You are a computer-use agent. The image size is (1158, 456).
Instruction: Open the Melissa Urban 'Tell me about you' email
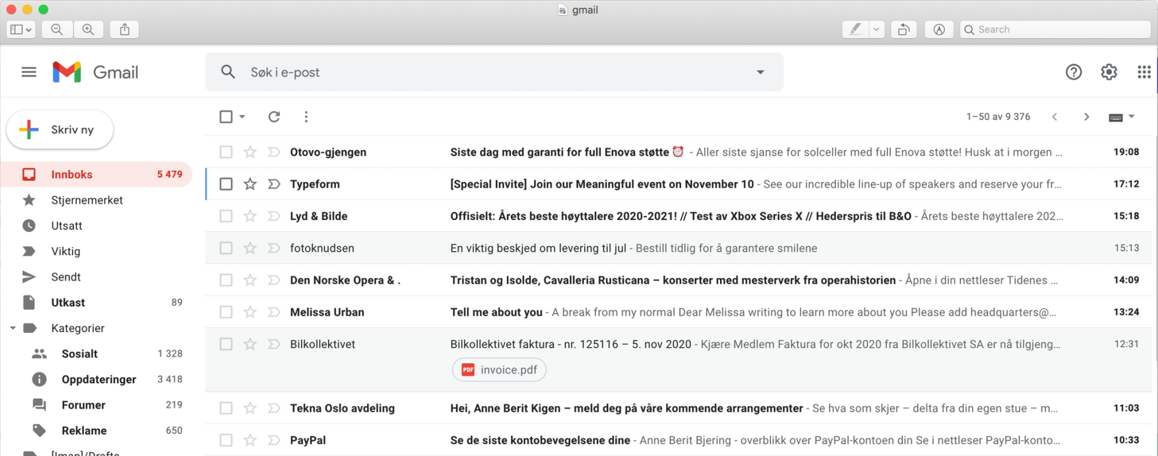coord(680,312)
